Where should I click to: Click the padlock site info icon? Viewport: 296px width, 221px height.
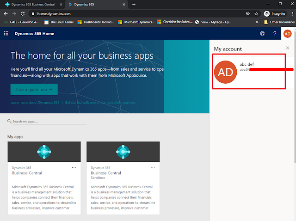pyautogui.click(x=33, y=14)
